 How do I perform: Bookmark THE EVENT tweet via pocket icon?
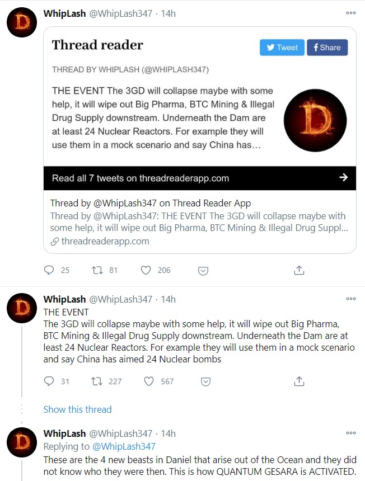[x=205, y=382]
